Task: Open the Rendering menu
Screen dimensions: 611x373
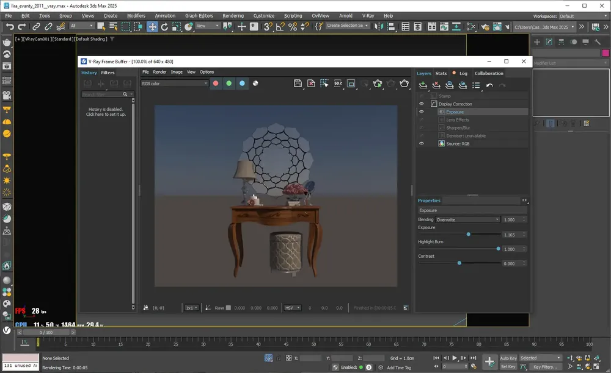Action: coord(233,16)
